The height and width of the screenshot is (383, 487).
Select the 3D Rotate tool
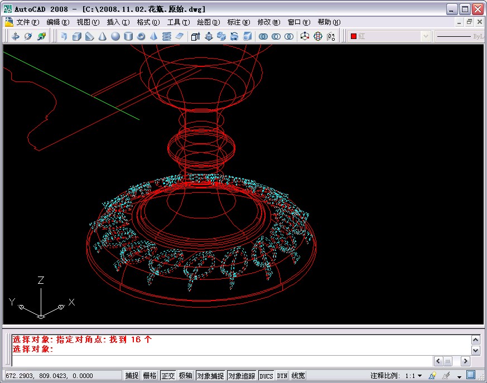(318, 36)
